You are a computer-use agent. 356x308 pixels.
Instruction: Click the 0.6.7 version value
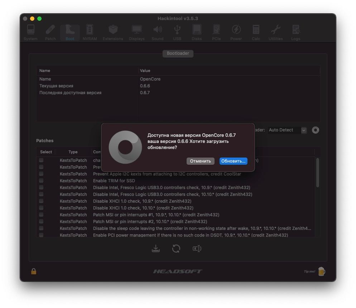[x=145, y=93]
